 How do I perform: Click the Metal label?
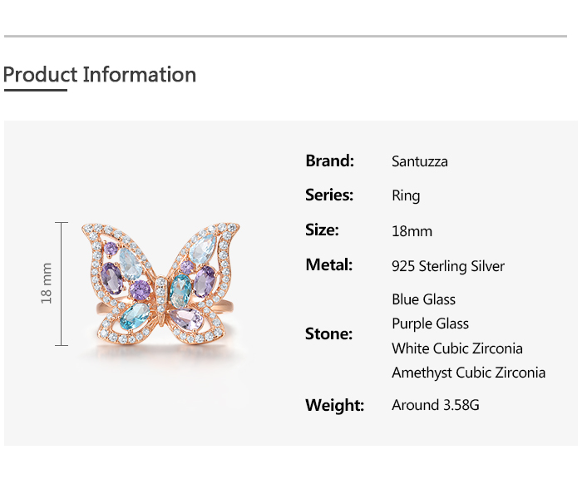coord(329,265)
